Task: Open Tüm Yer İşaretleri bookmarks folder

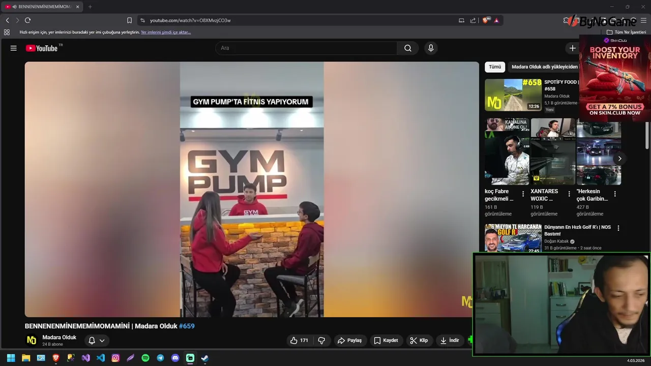Action: [626, 32]
